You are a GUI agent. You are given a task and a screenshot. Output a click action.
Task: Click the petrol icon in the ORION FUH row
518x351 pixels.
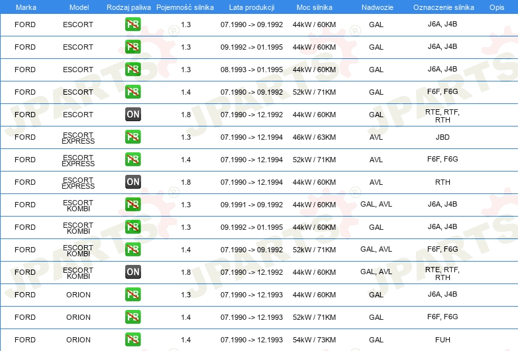(132, 340)
